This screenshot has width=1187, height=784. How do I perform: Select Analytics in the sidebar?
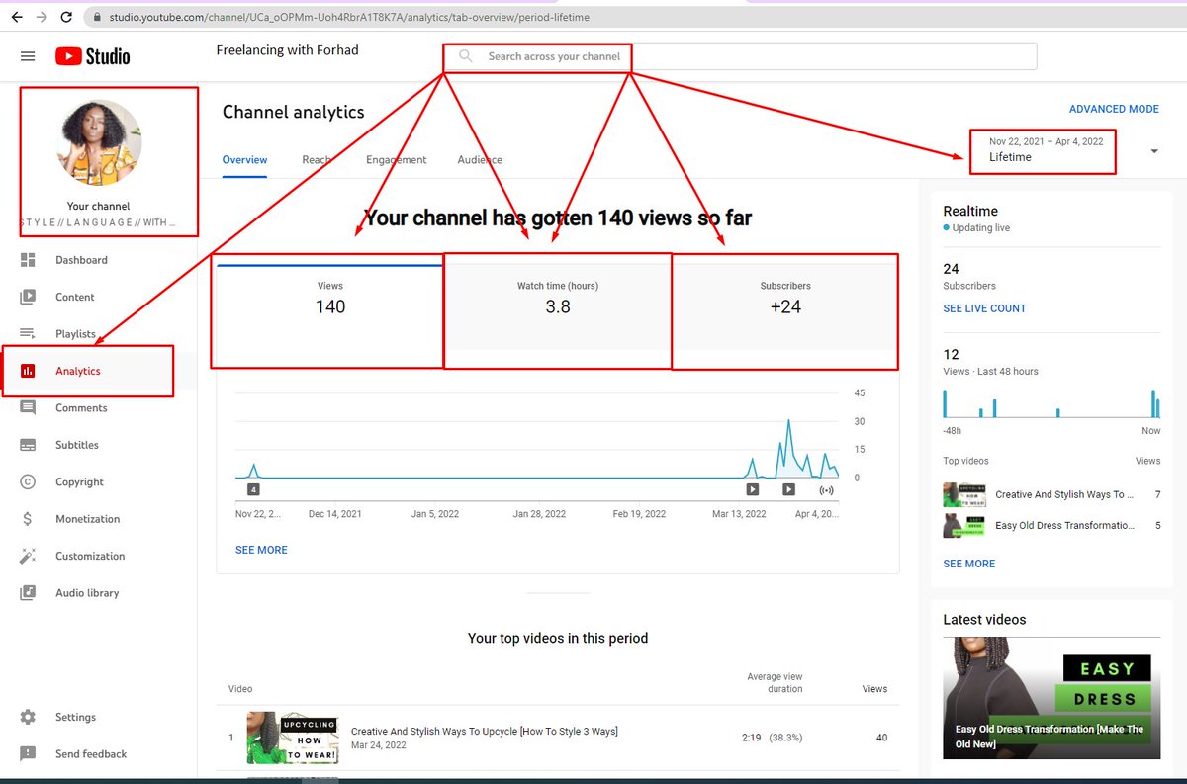pyautogui.click(x=78, y=371)
